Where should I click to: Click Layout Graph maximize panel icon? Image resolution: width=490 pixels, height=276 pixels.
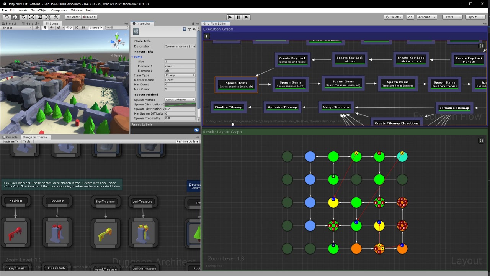point(481,141)
